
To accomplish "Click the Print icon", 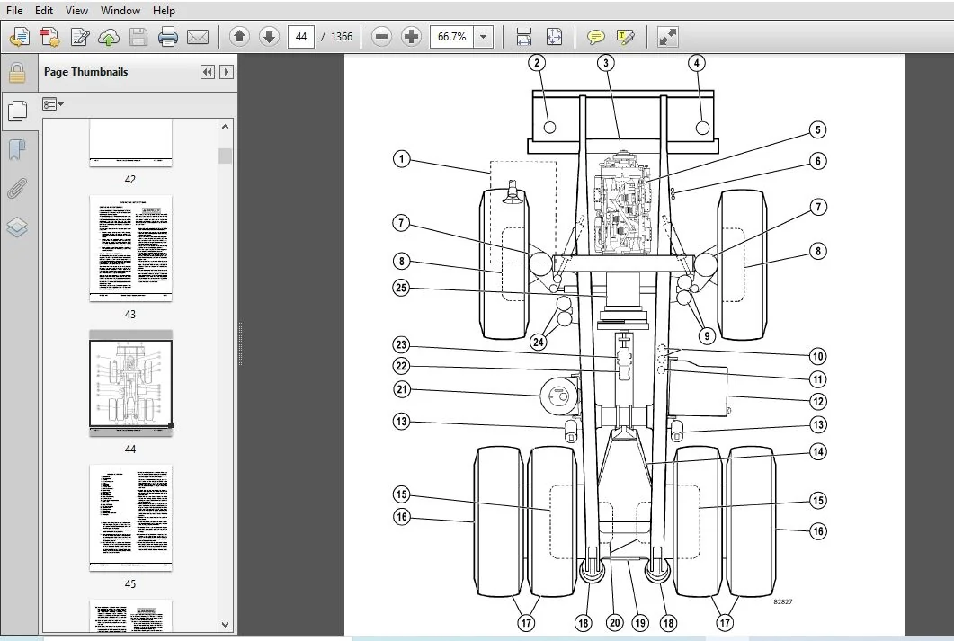I will [168, 37].
